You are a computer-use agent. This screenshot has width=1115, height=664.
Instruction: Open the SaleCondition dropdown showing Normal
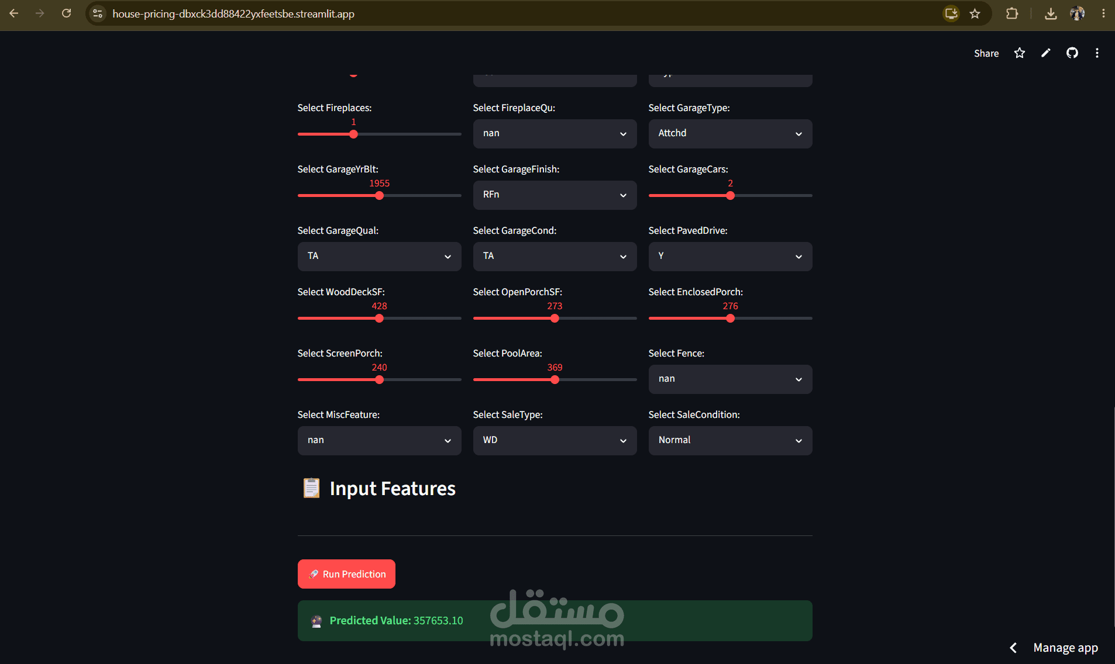coord(730,441)
